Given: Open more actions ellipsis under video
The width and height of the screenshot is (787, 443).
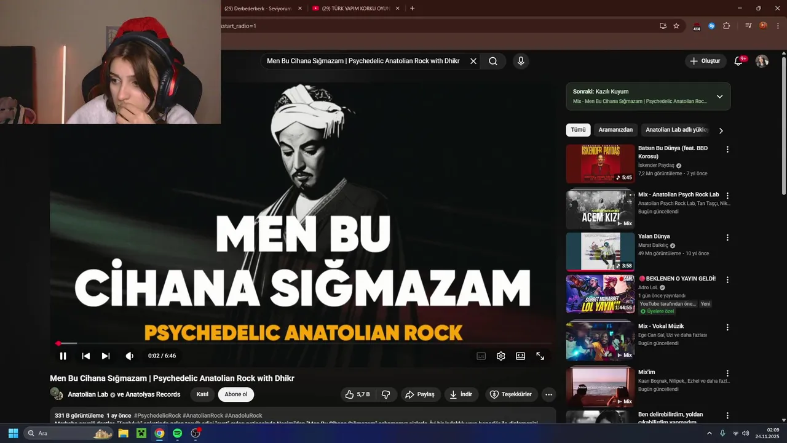Looking at the screenshot, I should [548, 394].
